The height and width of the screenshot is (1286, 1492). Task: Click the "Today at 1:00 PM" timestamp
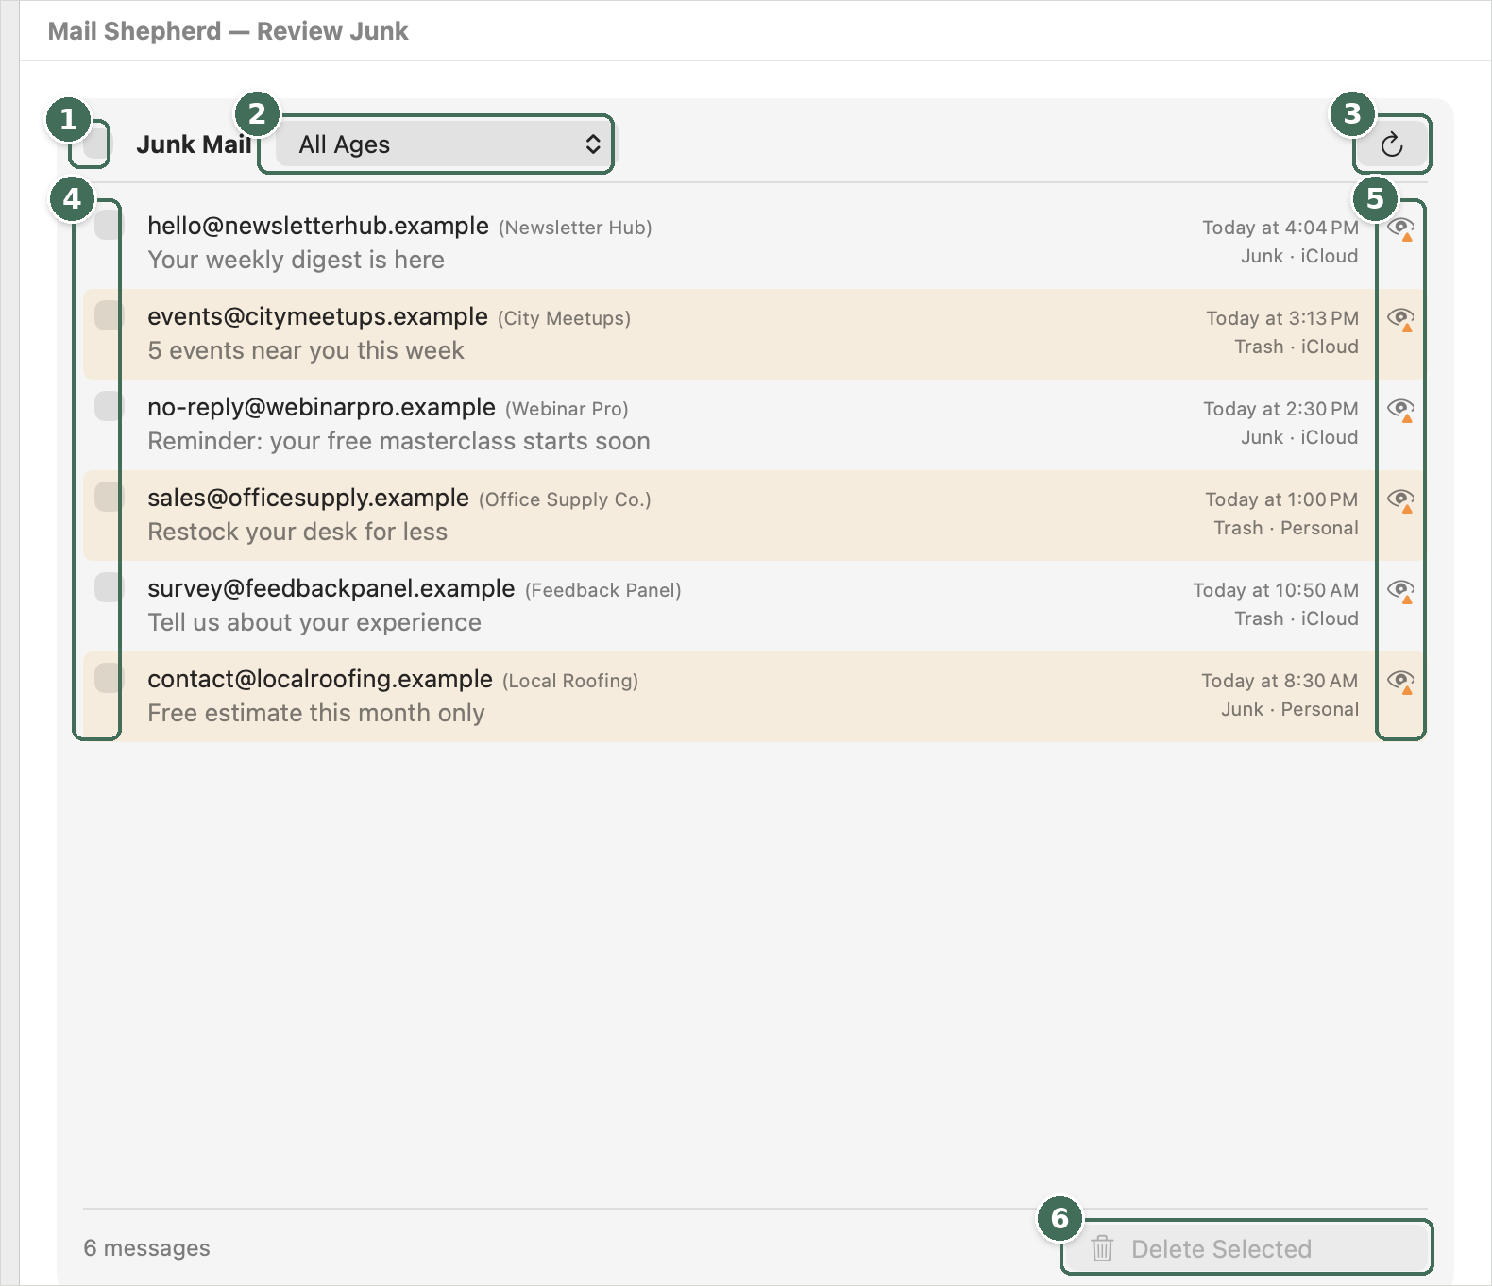coord(1281,499)
